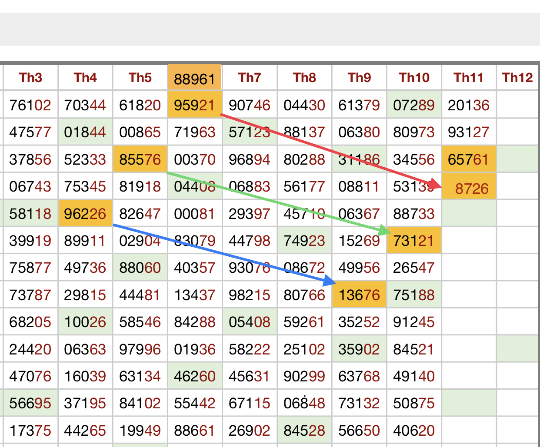Click the Th5 column header
This screenshot has height=447, width=540.
click(x=140, y=78)
